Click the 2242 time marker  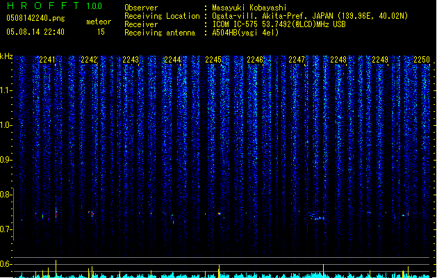(x=89, y=60)
